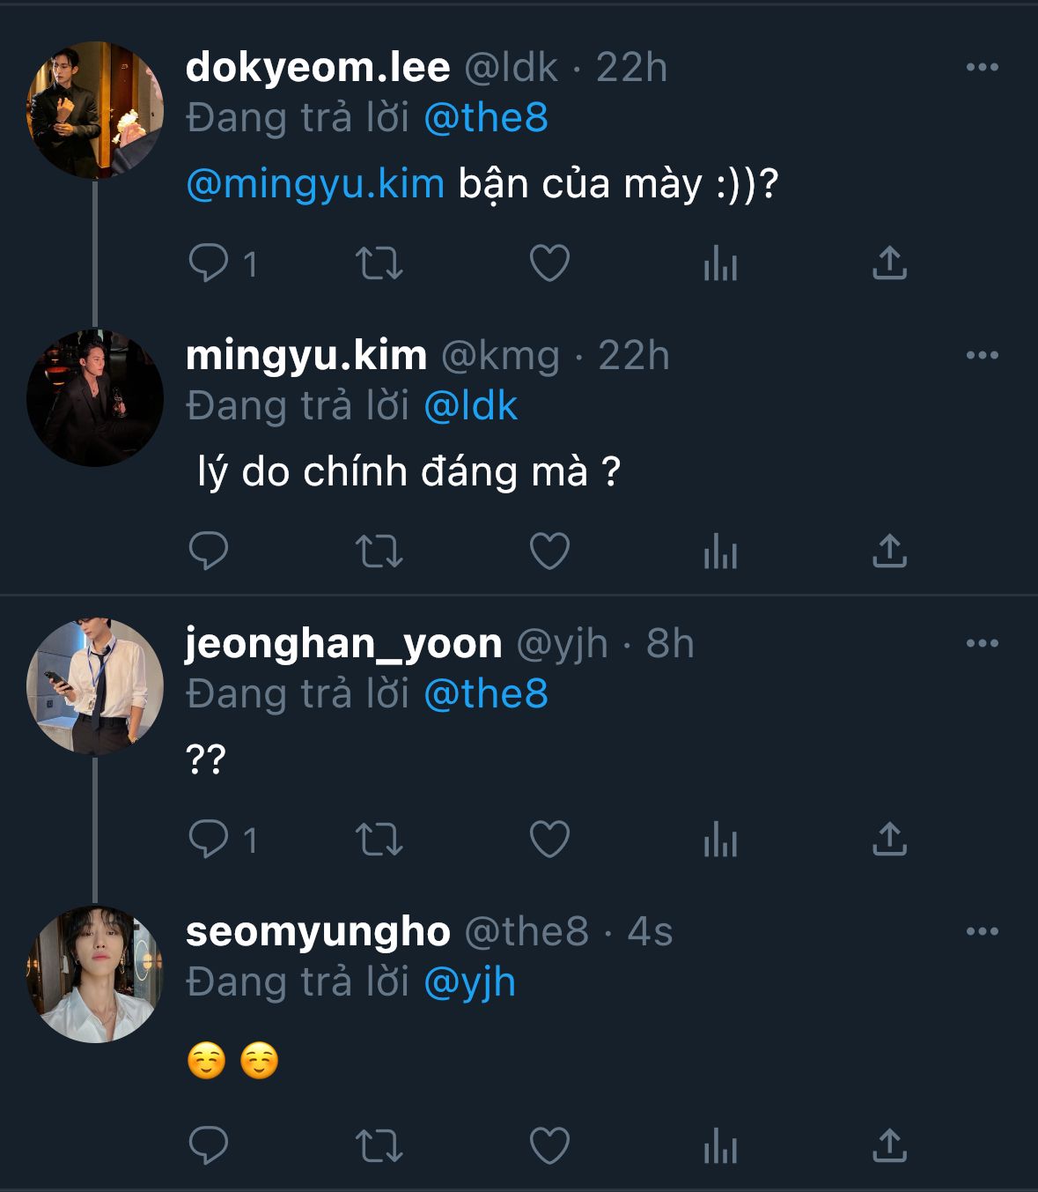Reply to seomyungho's emoji tweet
This screenshot has height=1192, width=1038.
tap(209, 1145)
